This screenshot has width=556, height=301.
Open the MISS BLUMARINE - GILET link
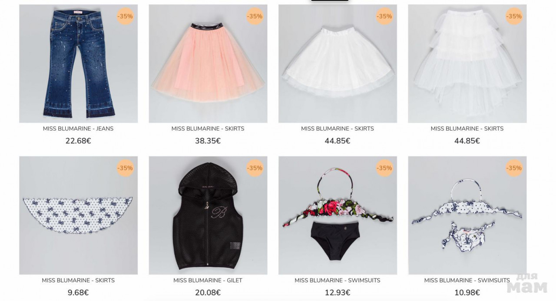[x=208, y=281]
